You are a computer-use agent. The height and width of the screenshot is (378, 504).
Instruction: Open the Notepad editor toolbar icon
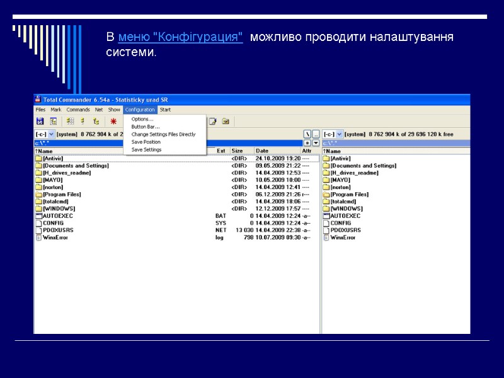coord(212,121)
